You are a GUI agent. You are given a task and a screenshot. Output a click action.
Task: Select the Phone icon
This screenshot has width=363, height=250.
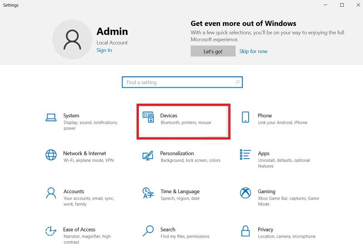245,117
